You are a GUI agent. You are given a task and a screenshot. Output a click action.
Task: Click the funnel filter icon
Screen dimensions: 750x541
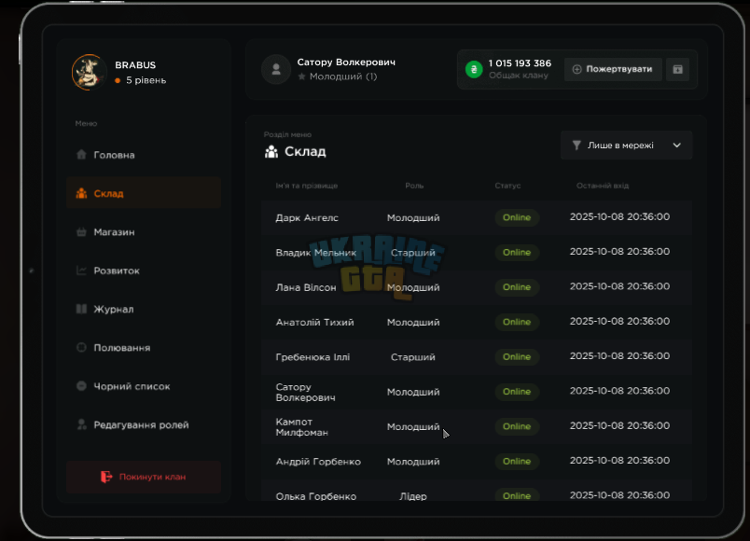click(x=576, y=146)
